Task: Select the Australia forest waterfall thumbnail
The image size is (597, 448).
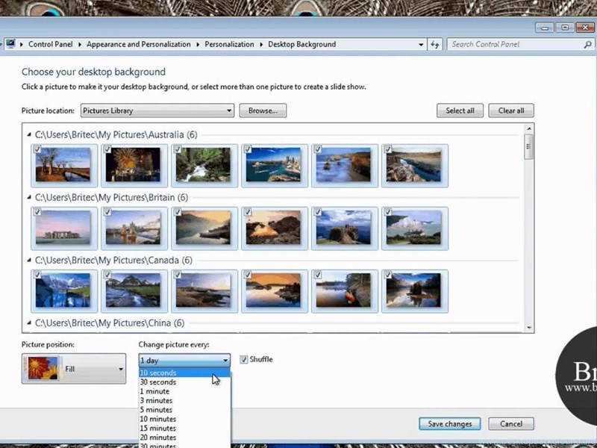Action: [204, 165]
